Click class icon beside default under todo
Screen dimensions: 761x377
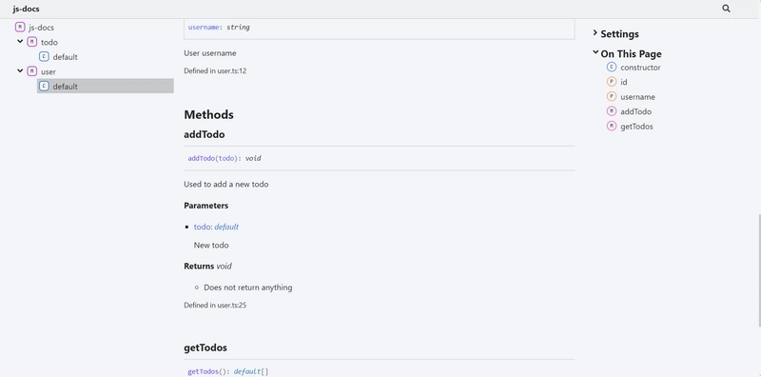pos(44,57)
